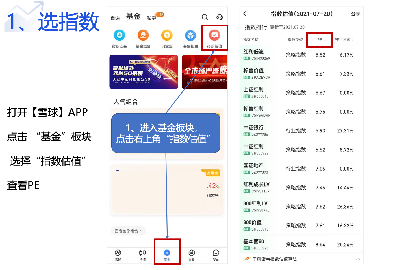Screen dimensions: 395x270
Task: Open the 全市场严选 promo banner
Action: tap(205, 72)
